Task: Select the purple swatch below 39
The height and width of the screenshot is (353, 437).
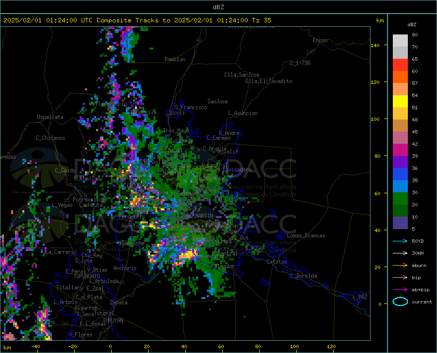Action: [x=400, y=162]
